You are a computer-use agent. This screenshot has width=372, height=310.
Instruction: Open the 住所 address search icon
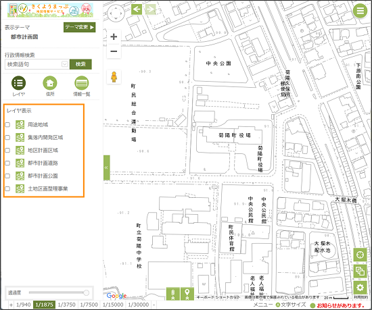(50, 83)
